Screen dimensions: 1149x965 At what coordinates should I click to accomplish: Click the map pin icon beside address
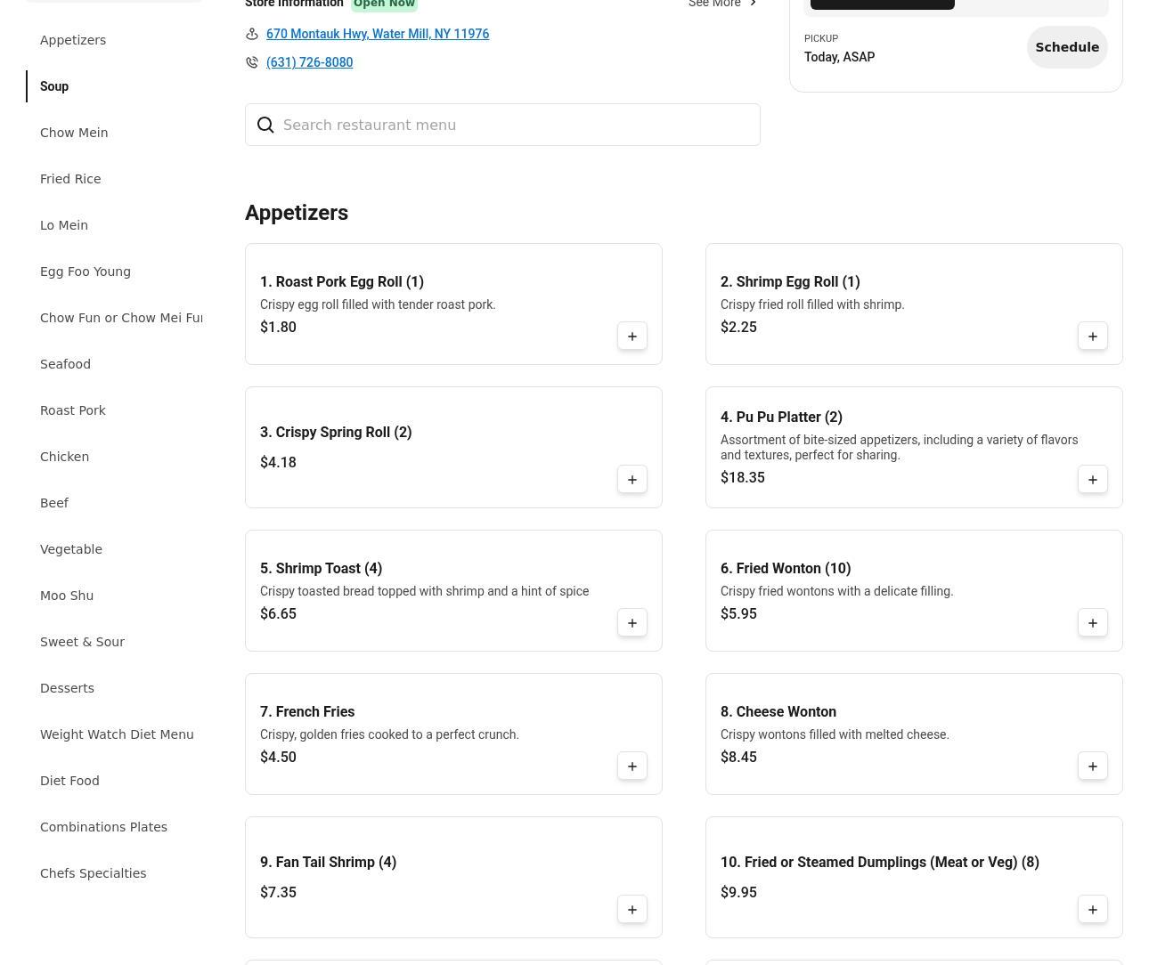[x=252, y=34]
